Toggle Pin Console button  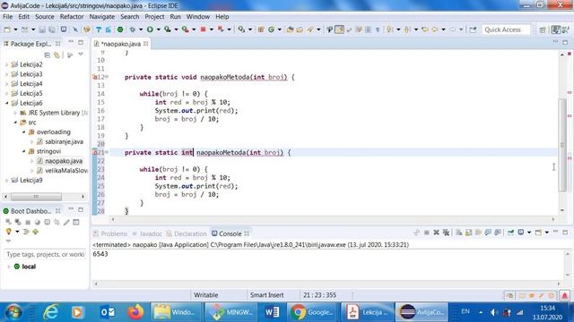coord(510,233)
